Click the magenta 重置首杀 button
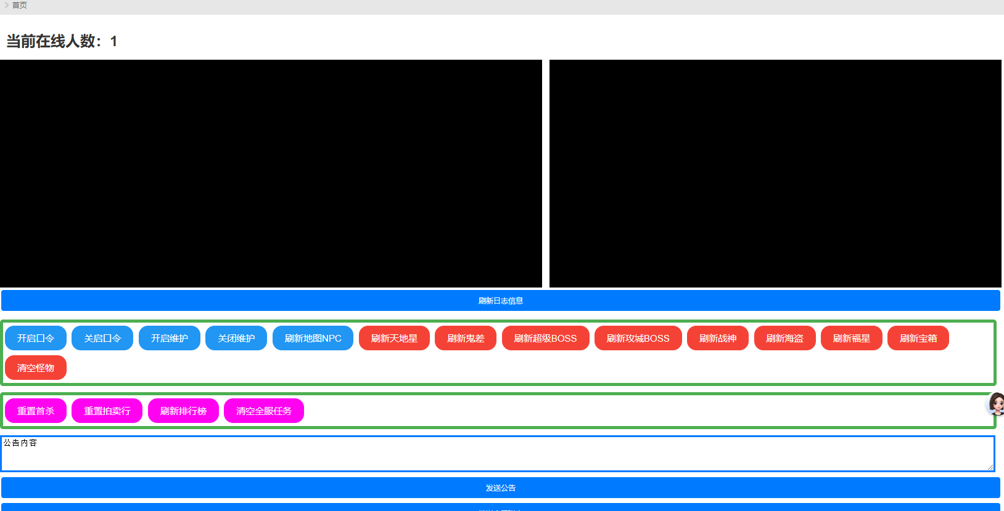Viewport: 1004px width, 511px height. tap(36, 411)
